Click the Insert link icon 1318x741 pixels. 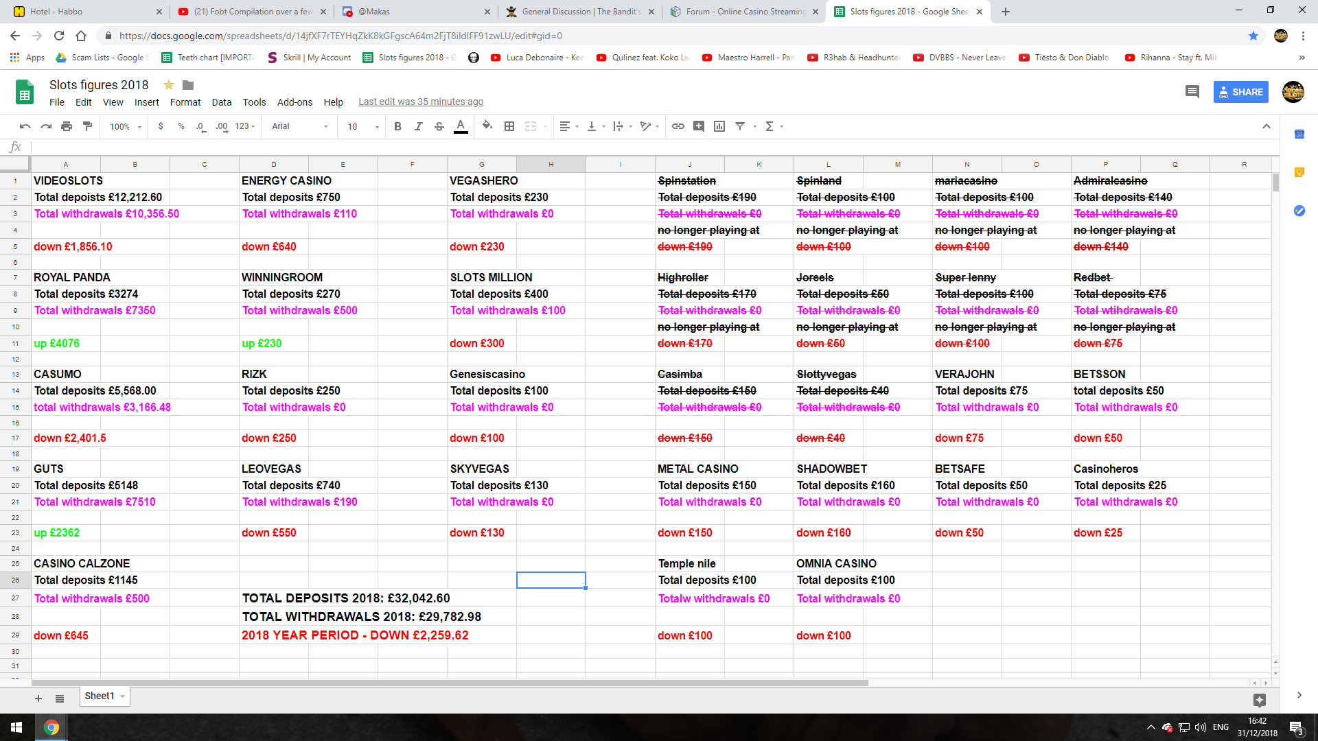678,126
